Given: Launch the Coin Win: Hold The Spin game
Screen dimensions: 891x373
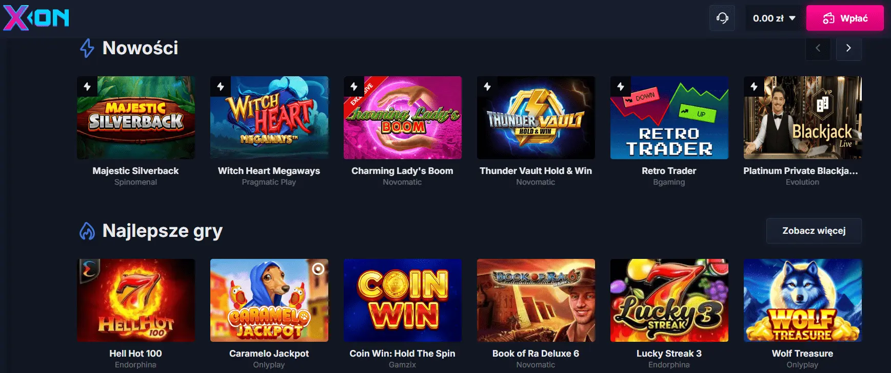Looking at the screenshot, I should (x=403, y=300).
